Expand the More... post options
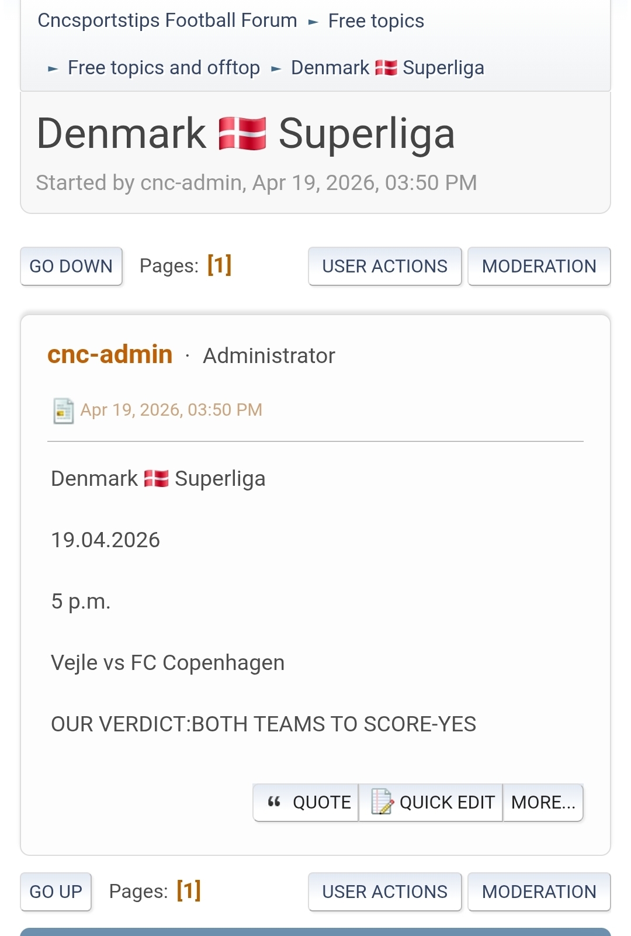This screenshot has width=631, height=936. tap(543, 803)
